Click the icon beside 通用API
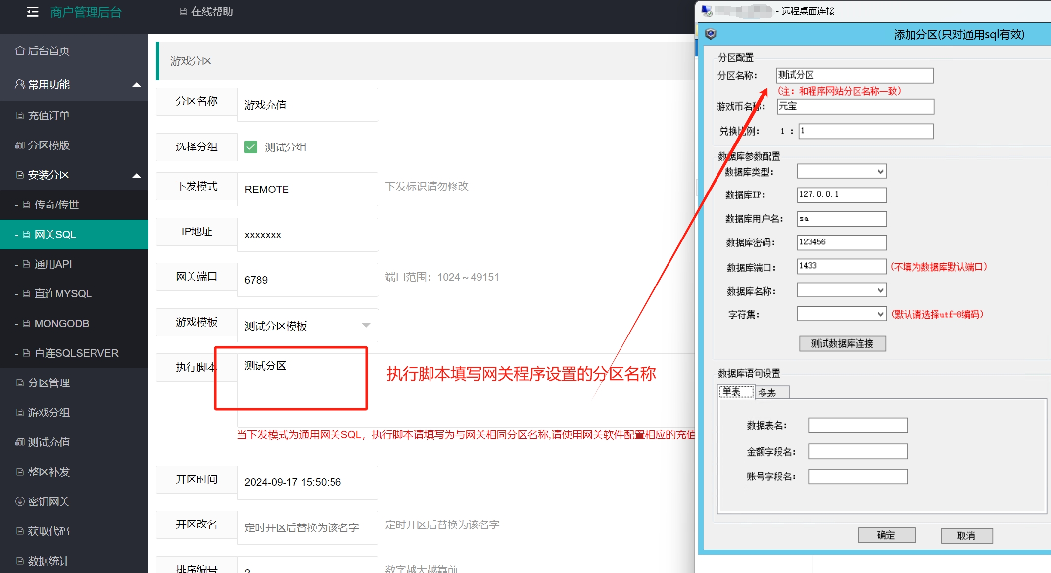The image size is (1051, 573). [27, 264]
